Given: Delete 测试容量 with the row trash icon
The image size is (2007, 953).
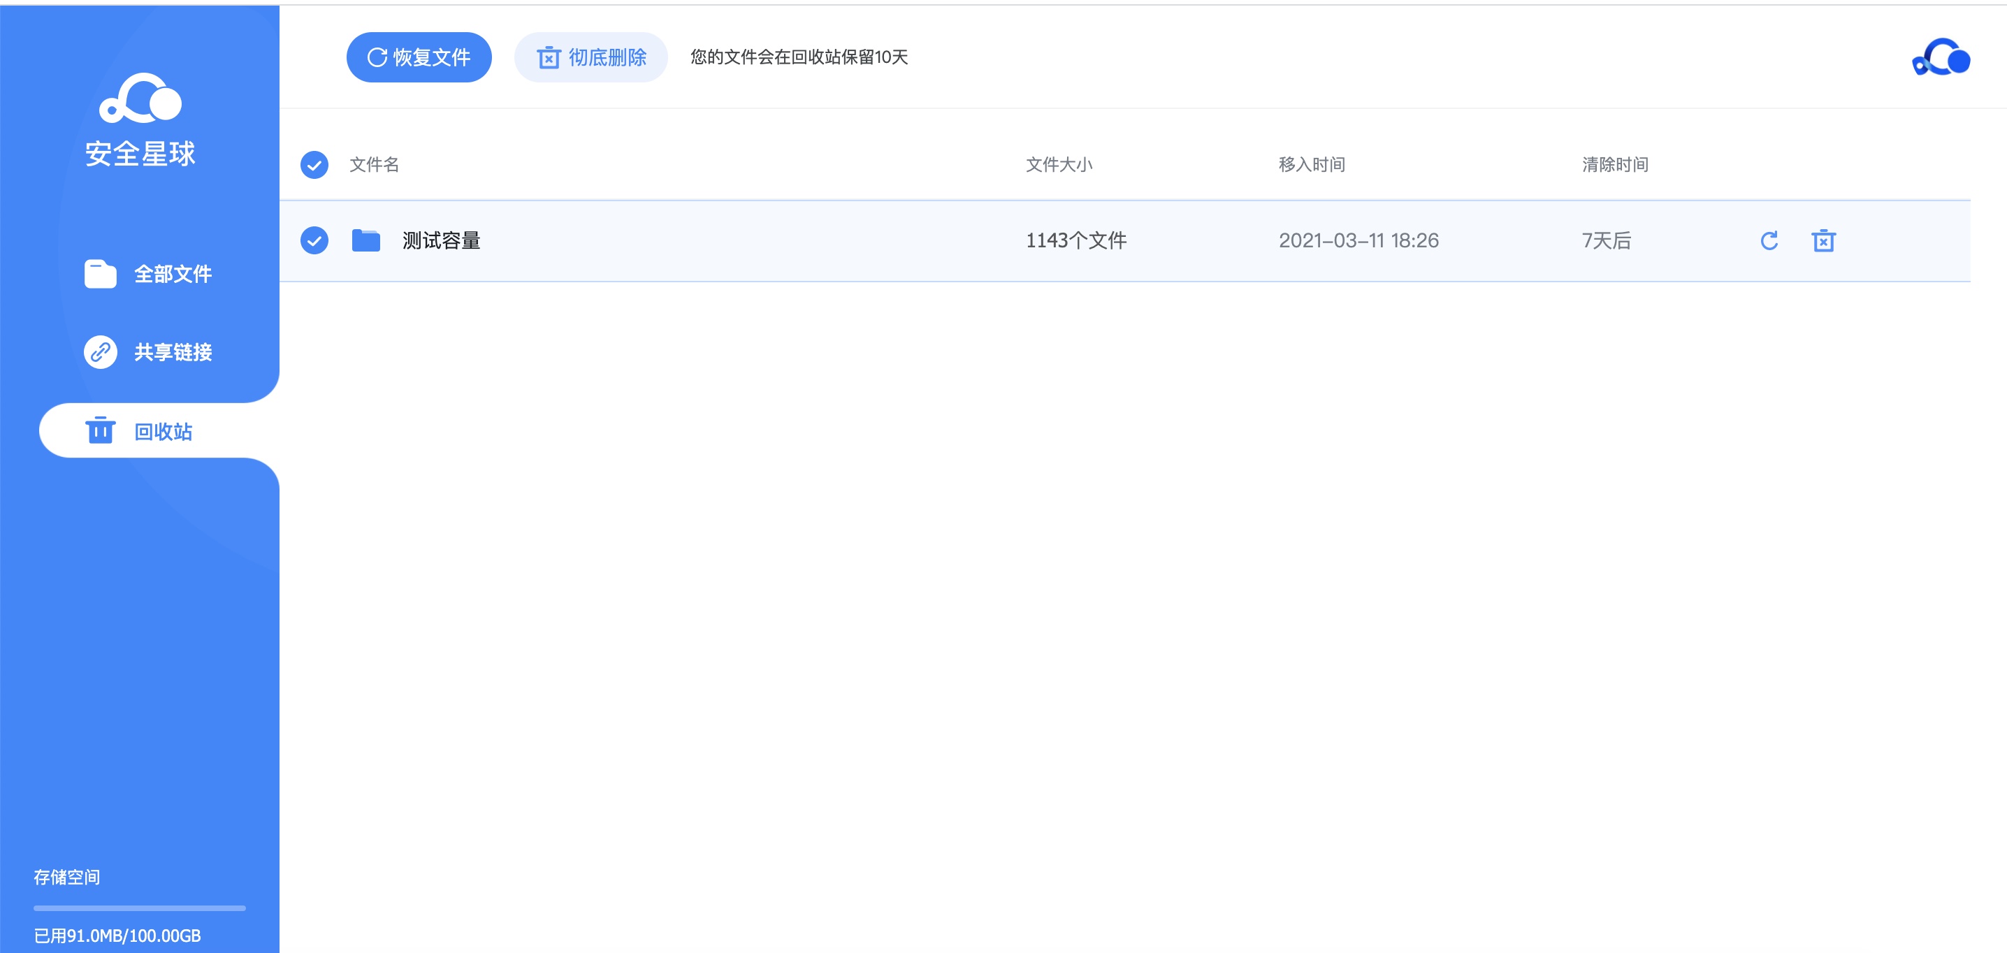Looking at the screenshot, I should [x=1823, y=241].
